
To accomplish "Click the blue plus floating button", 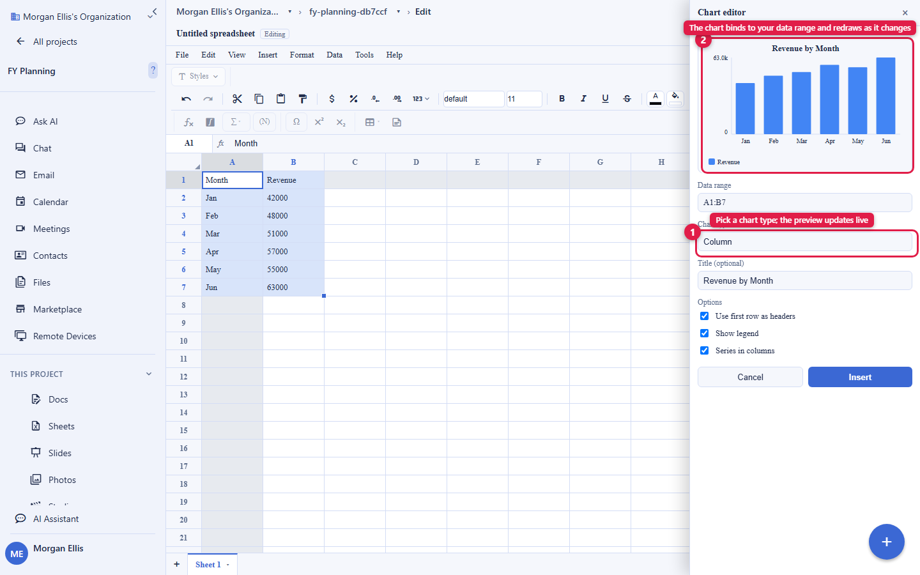I will [886, 542].
